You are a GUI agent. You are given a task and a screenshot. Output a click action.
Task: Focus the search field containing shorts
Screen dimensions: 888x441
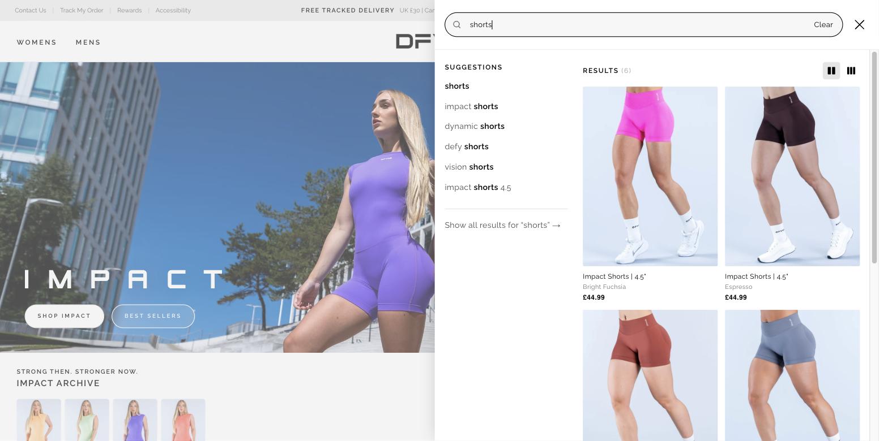point(643,25)
